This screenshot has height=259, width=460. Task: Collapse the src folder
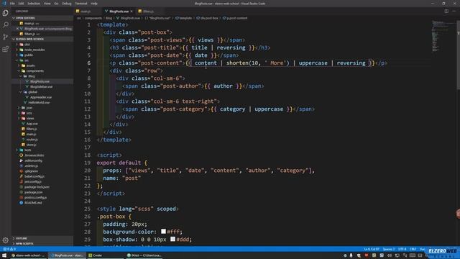42,60
